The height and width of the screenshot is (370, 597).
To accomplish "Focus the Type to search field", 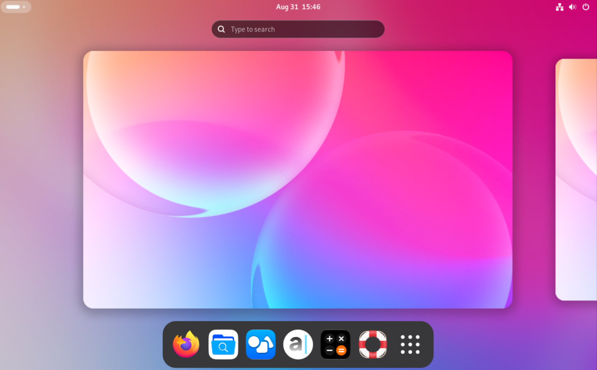I will coord(298,29).
